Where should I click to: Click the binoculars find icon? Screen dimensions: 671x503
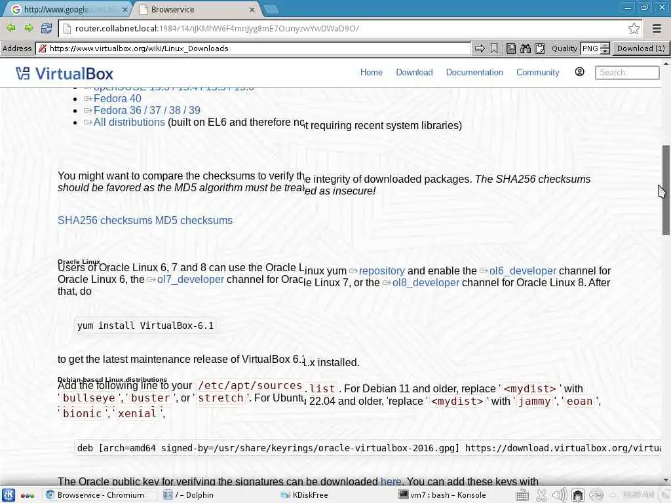click(525, 48)
